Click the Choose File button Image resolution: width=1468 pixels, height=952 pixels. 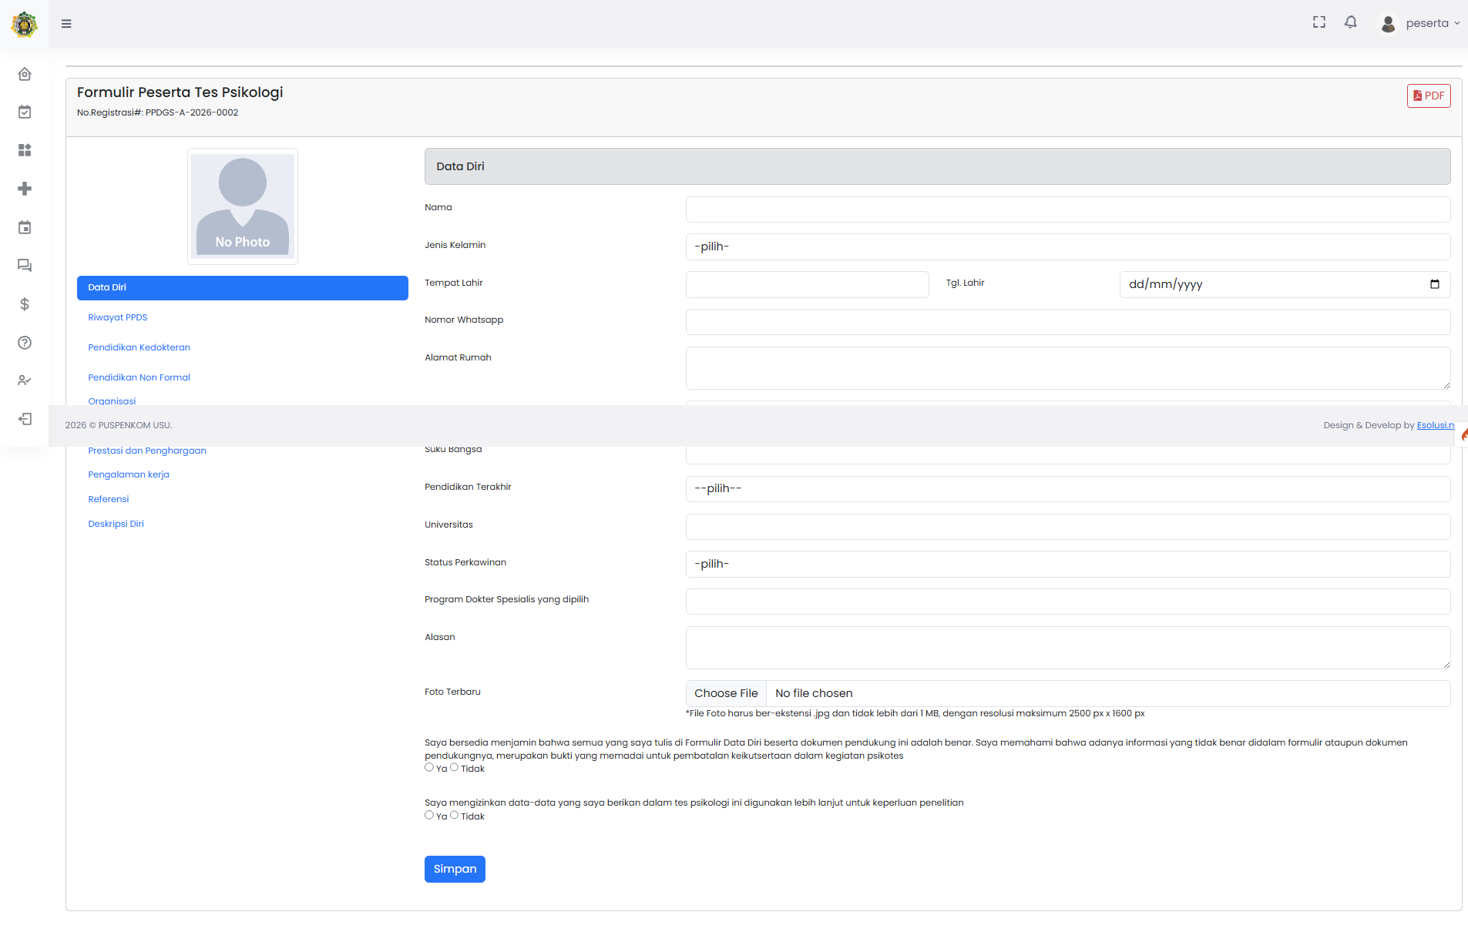coord(726,693)
